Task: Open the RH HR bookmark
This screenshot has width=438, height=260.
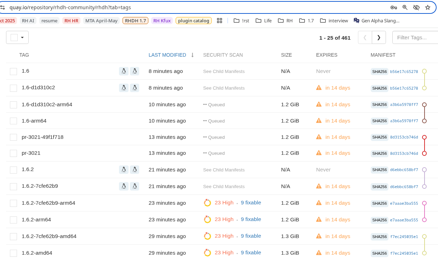Action: point(71,21)
